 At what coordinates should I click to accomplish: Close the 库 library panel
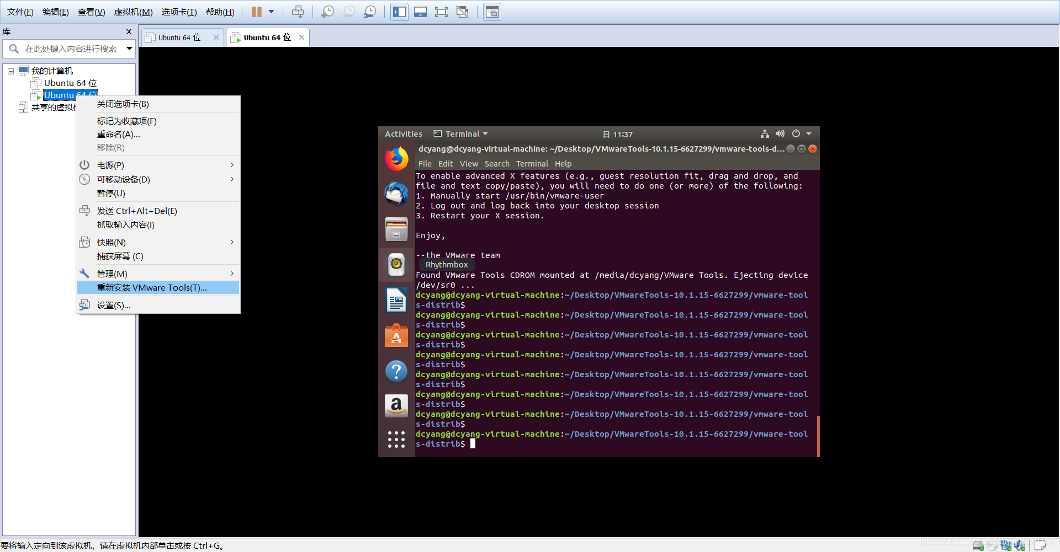click(129, 32)
